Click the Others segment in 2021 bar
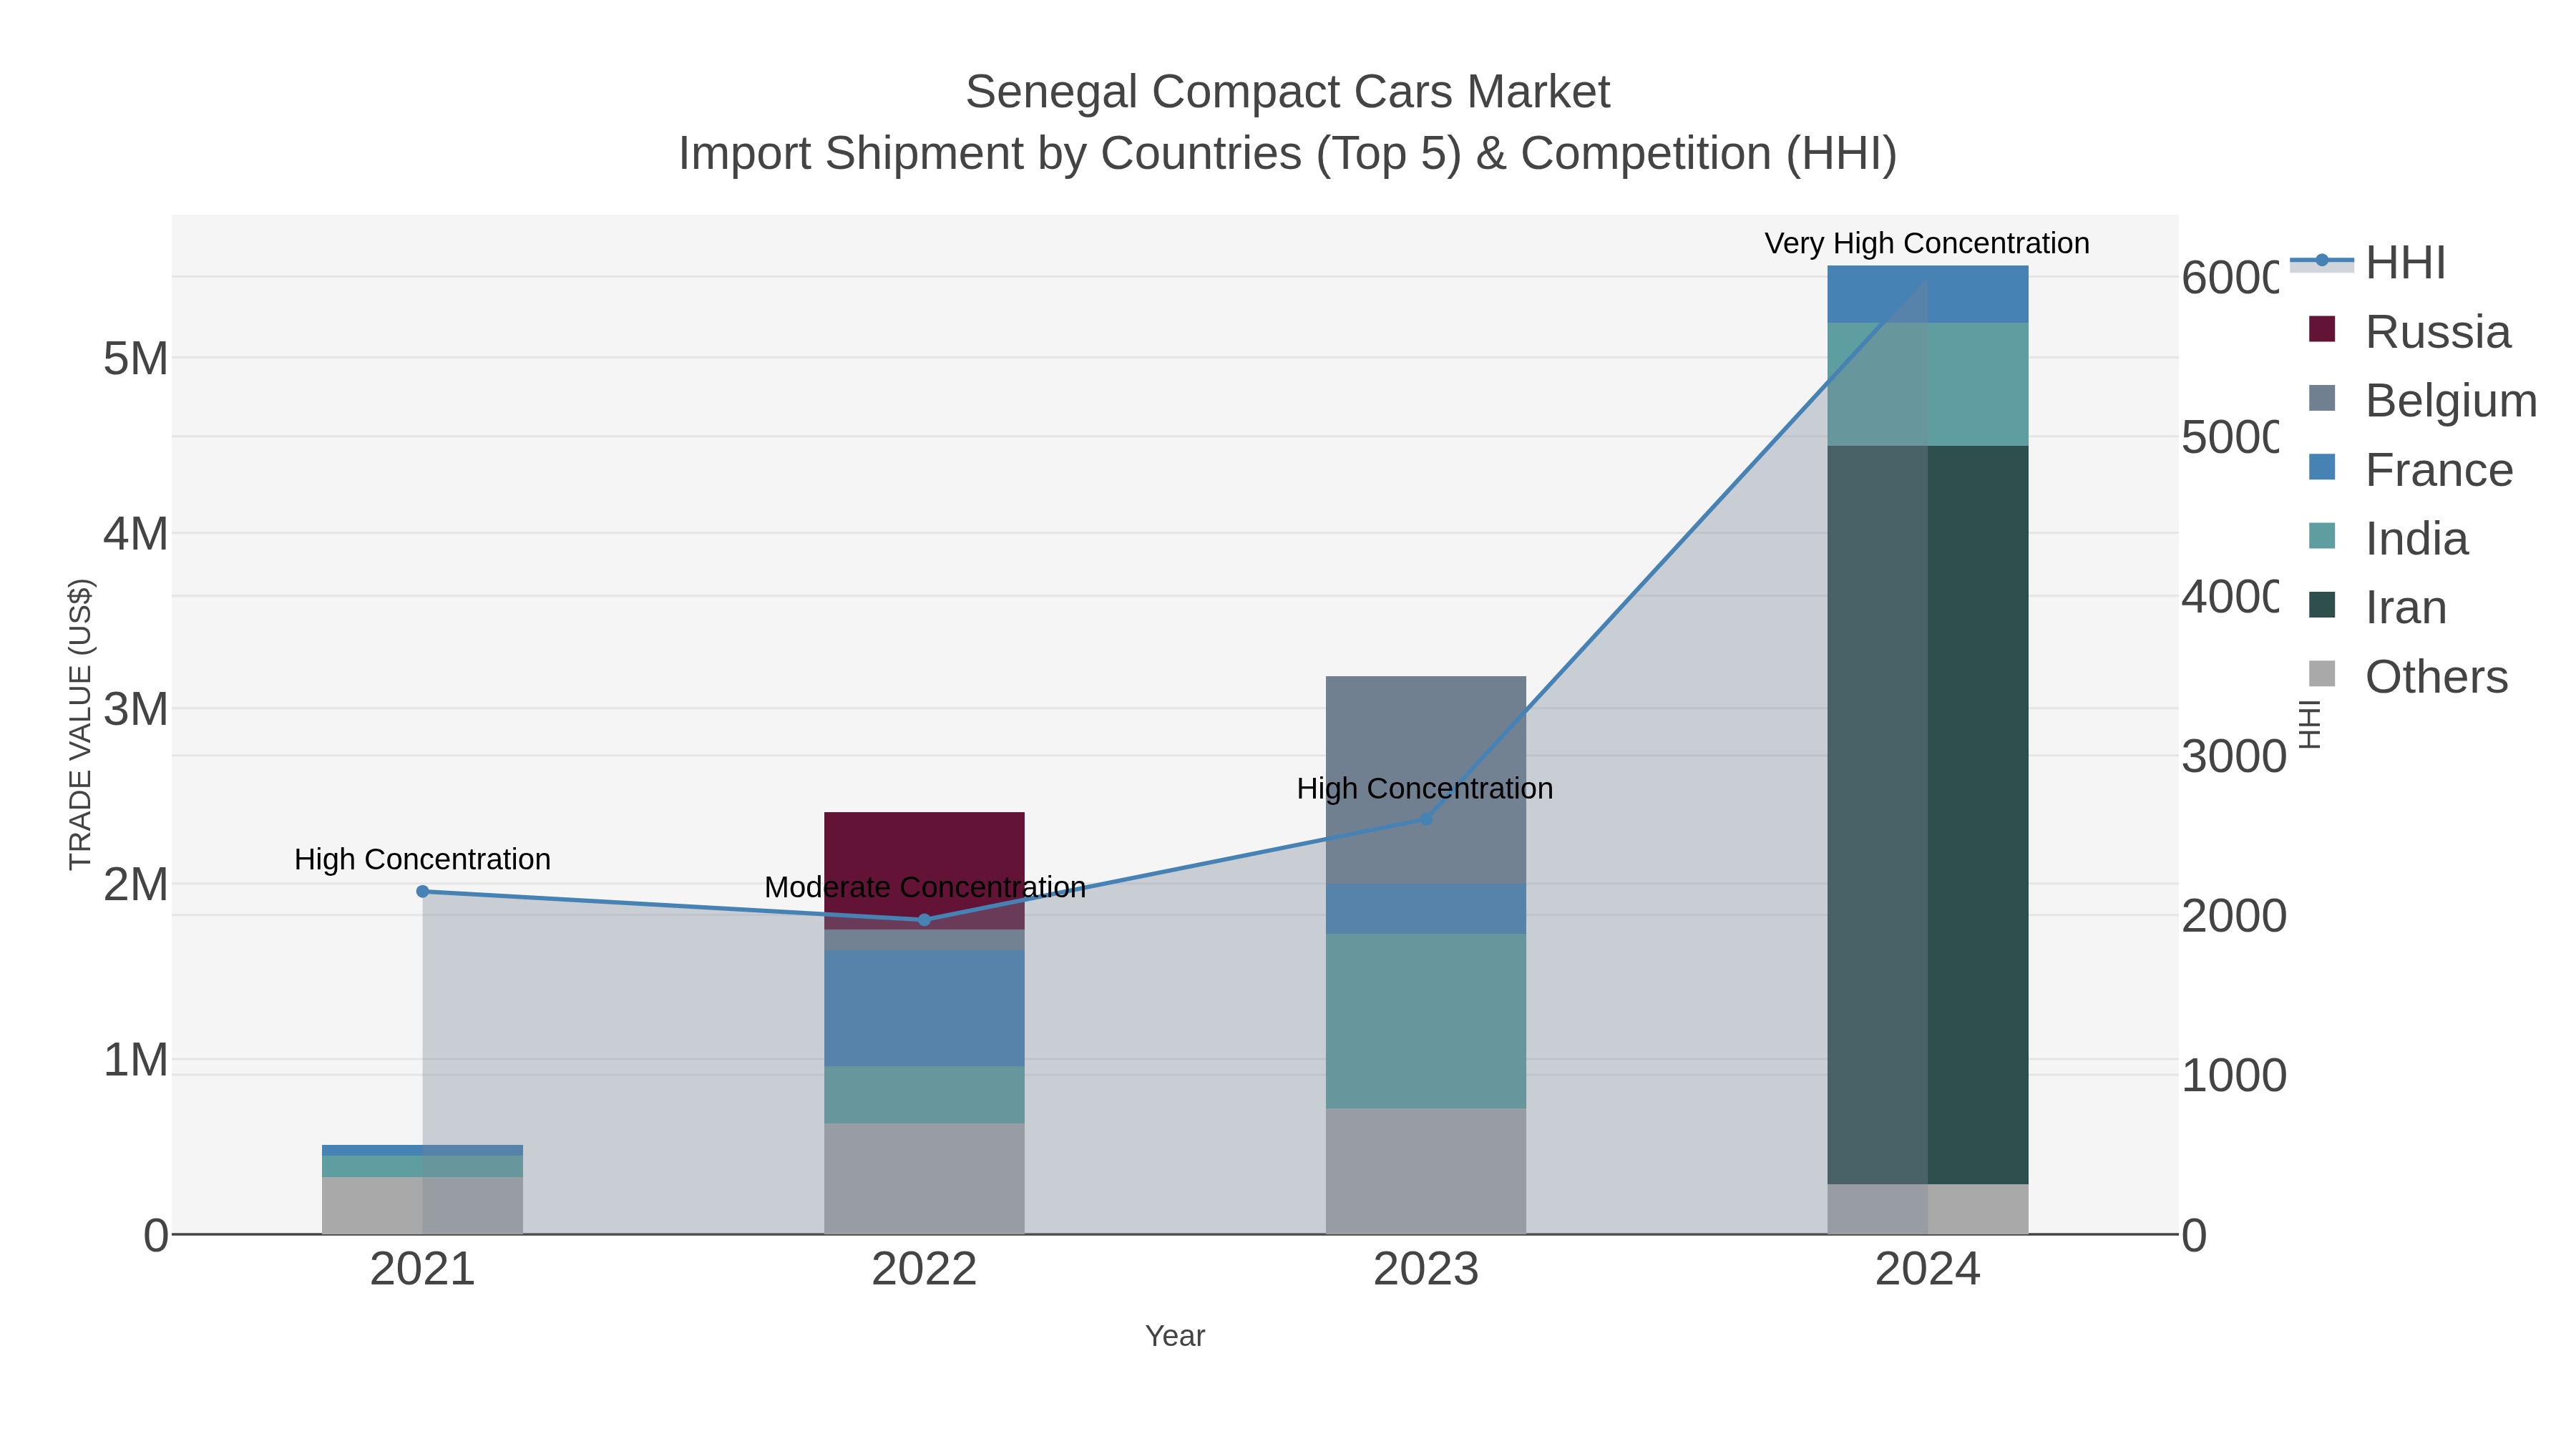Screen dimensions: 2576x1449 pos(422,1205)
